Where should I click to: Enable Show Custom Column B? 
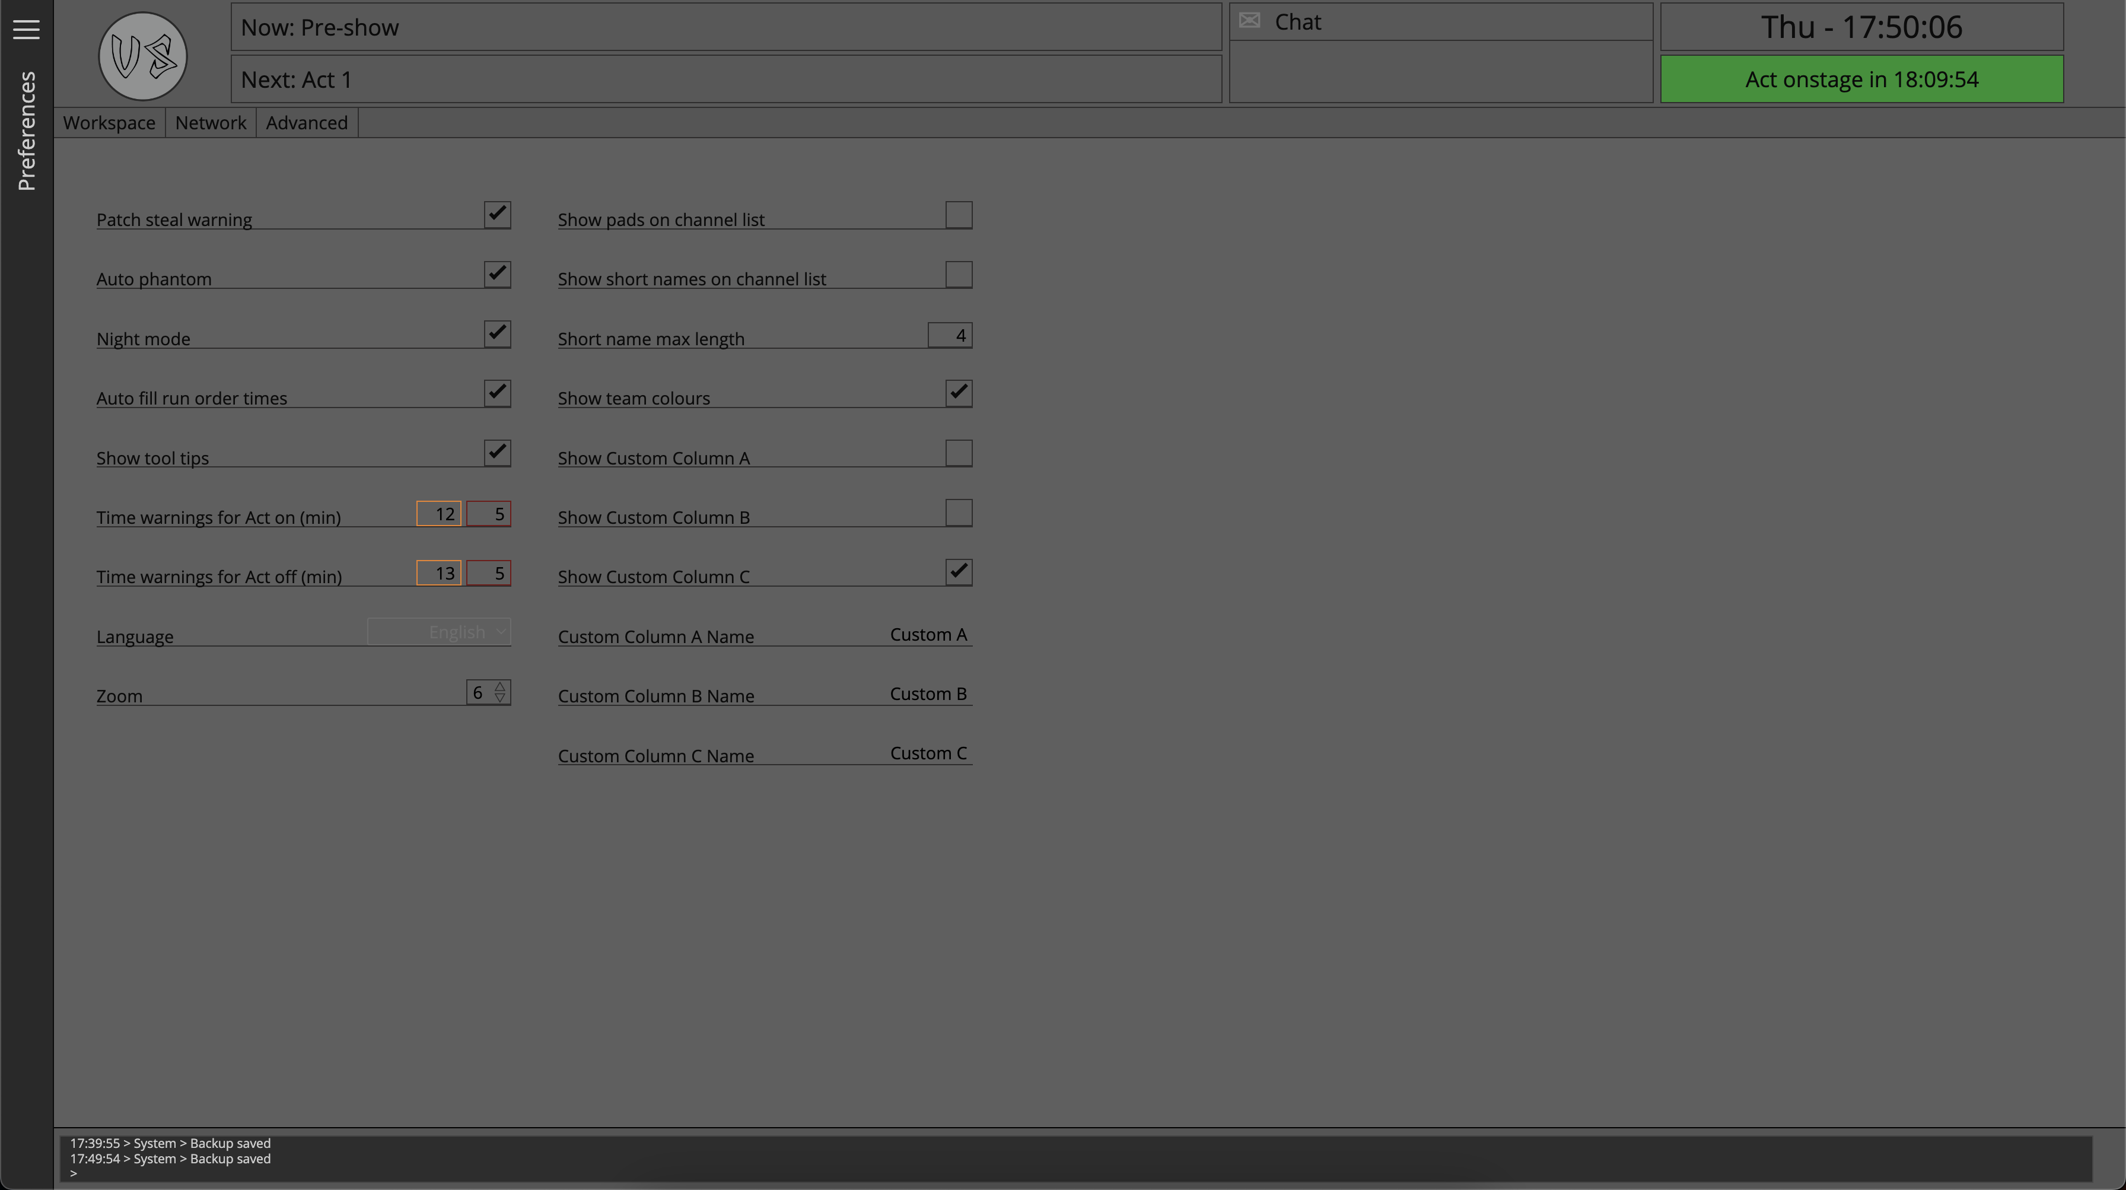[x=959, y=513]
